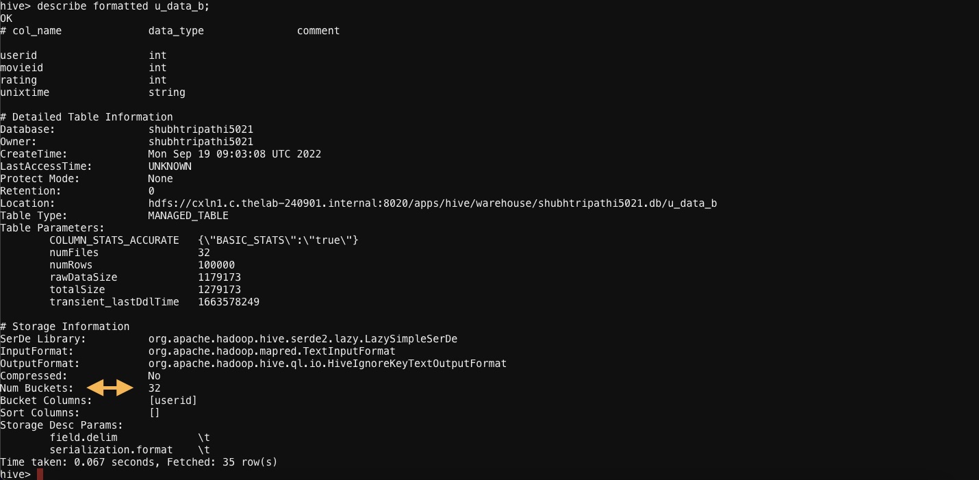The width and height of the screenshot is (979, 480).
Task: Click the terminal cursor at hive prompt
Action: pyautogui.click(x=40, y=475)
